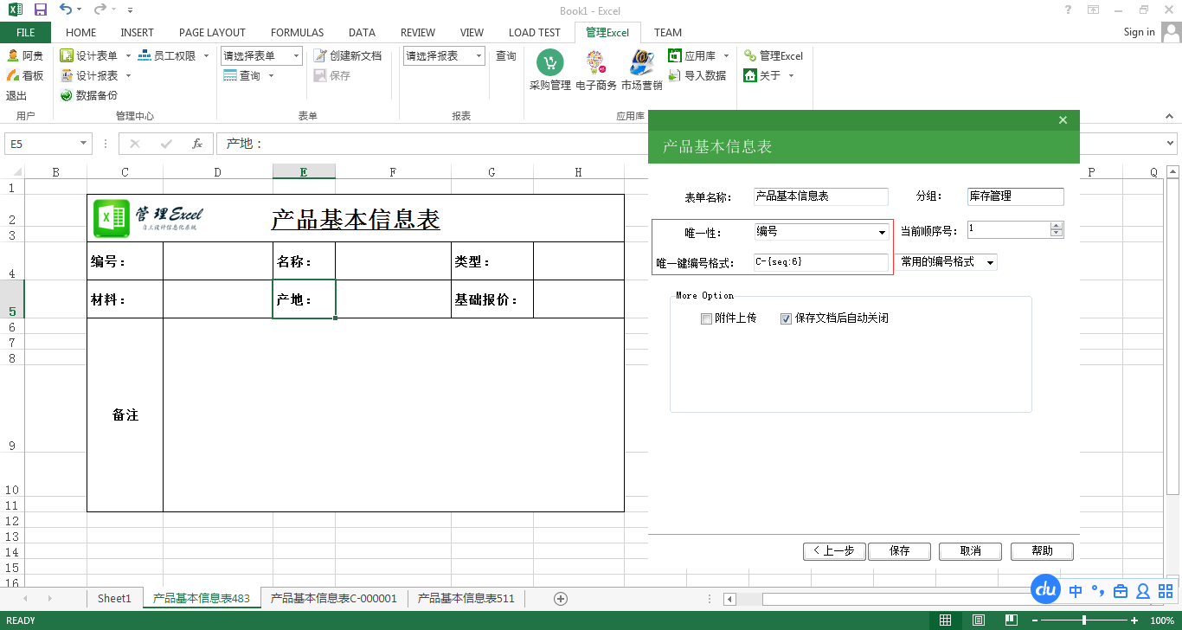Screen dimensions: 1182x630
Task: Click the Excel Help question mark icon
Action: pos(1068,10)
